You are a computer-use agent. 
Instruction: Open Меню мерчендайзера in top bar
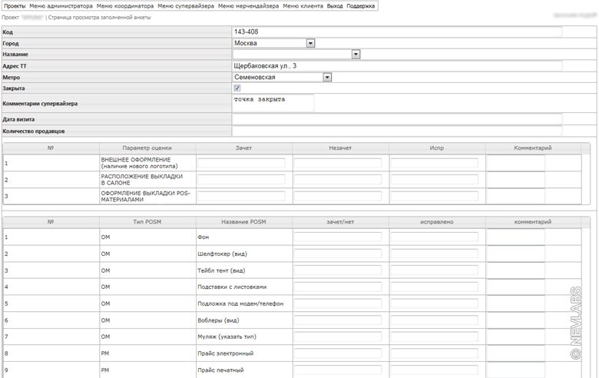click(x=248, y=5)
